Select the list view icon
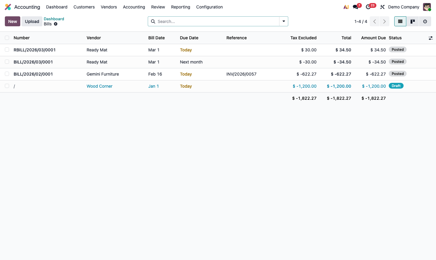 tap(400, 21)
